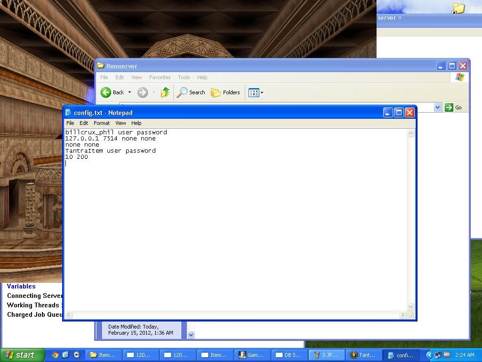Expand the Back button history arrow
The height and width of the screenshot is (362, 482).
tap(129, 92)
